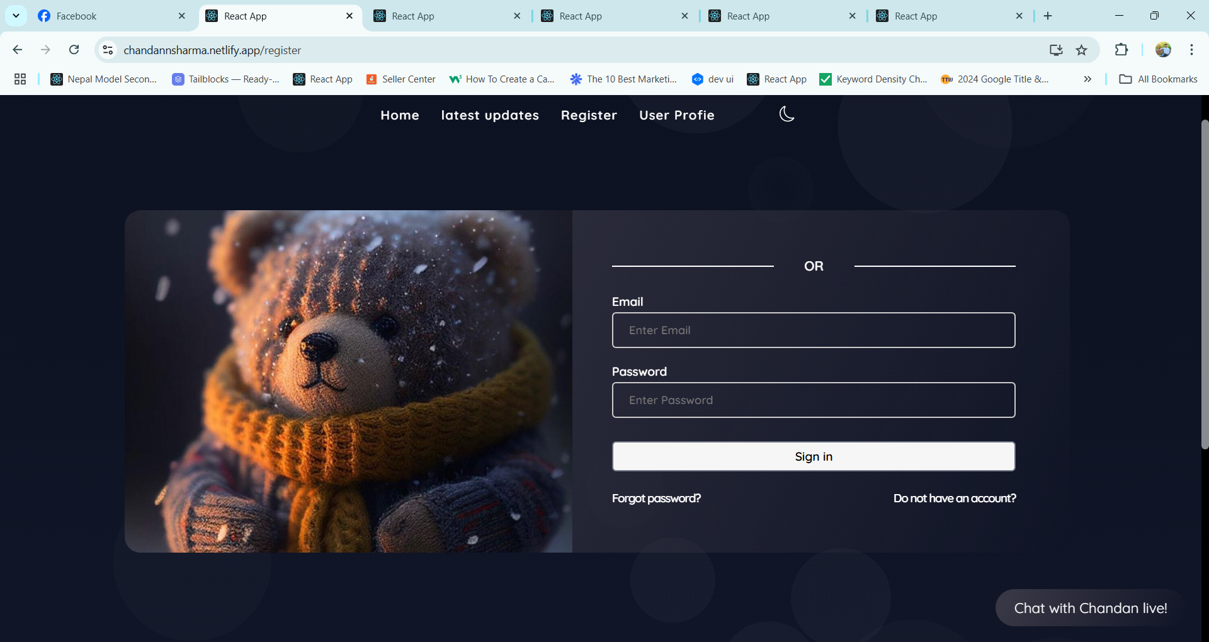Click the page vertical scrollbar
1209x642 pixels.
(1204, 283)
